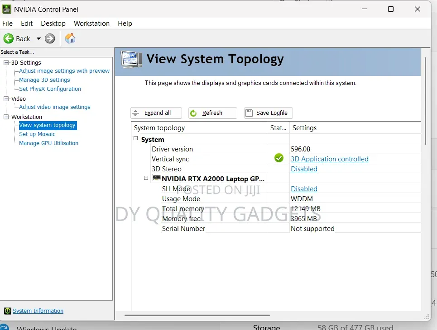Click the Save Logfile button
Image resolution: width=437 pixels, height=330 pixels.
[x=269, y=113]
